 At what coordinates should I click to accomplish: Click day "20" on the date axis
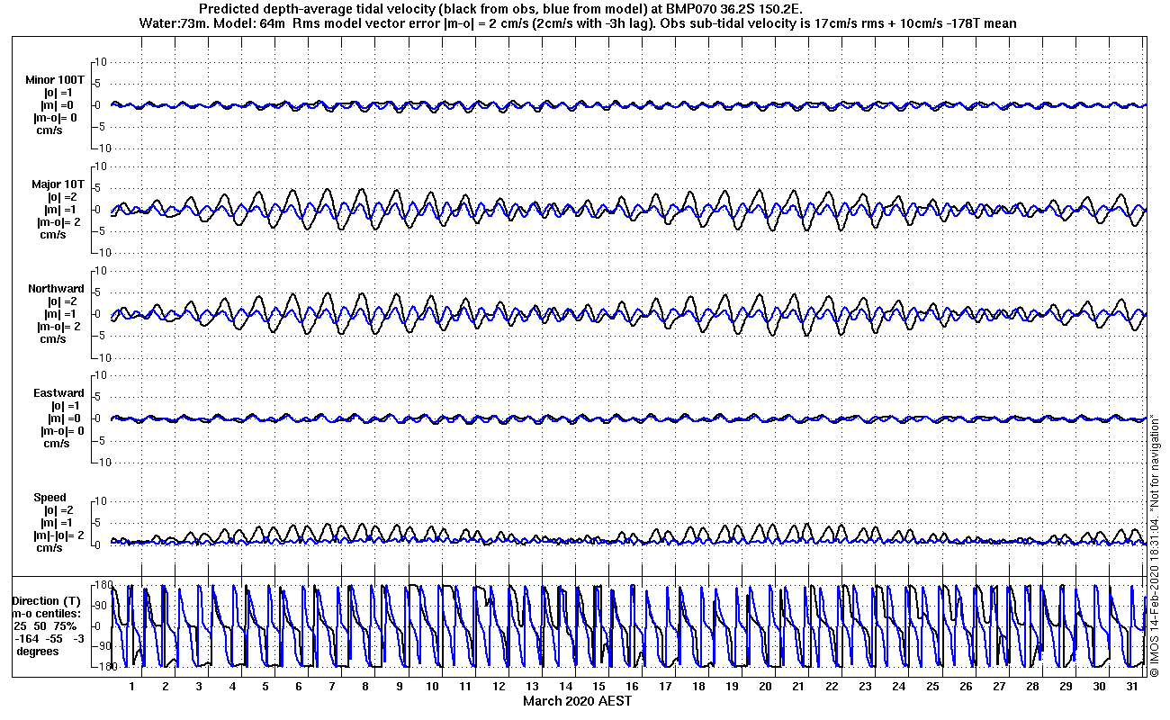pos(765,687)
